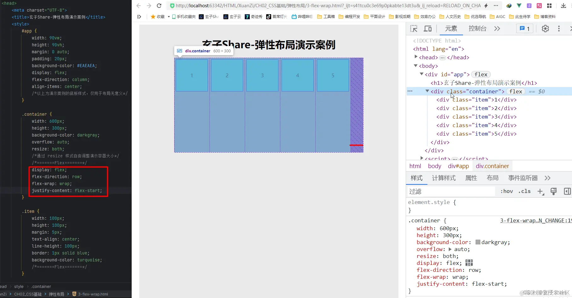Collapse the div id app node
572x298 pixels.
click(x=422, y=74)
